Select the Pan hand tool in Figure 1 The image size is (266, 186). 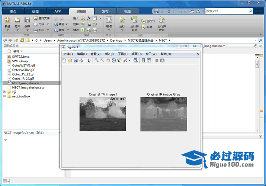(x=108, y=61)
